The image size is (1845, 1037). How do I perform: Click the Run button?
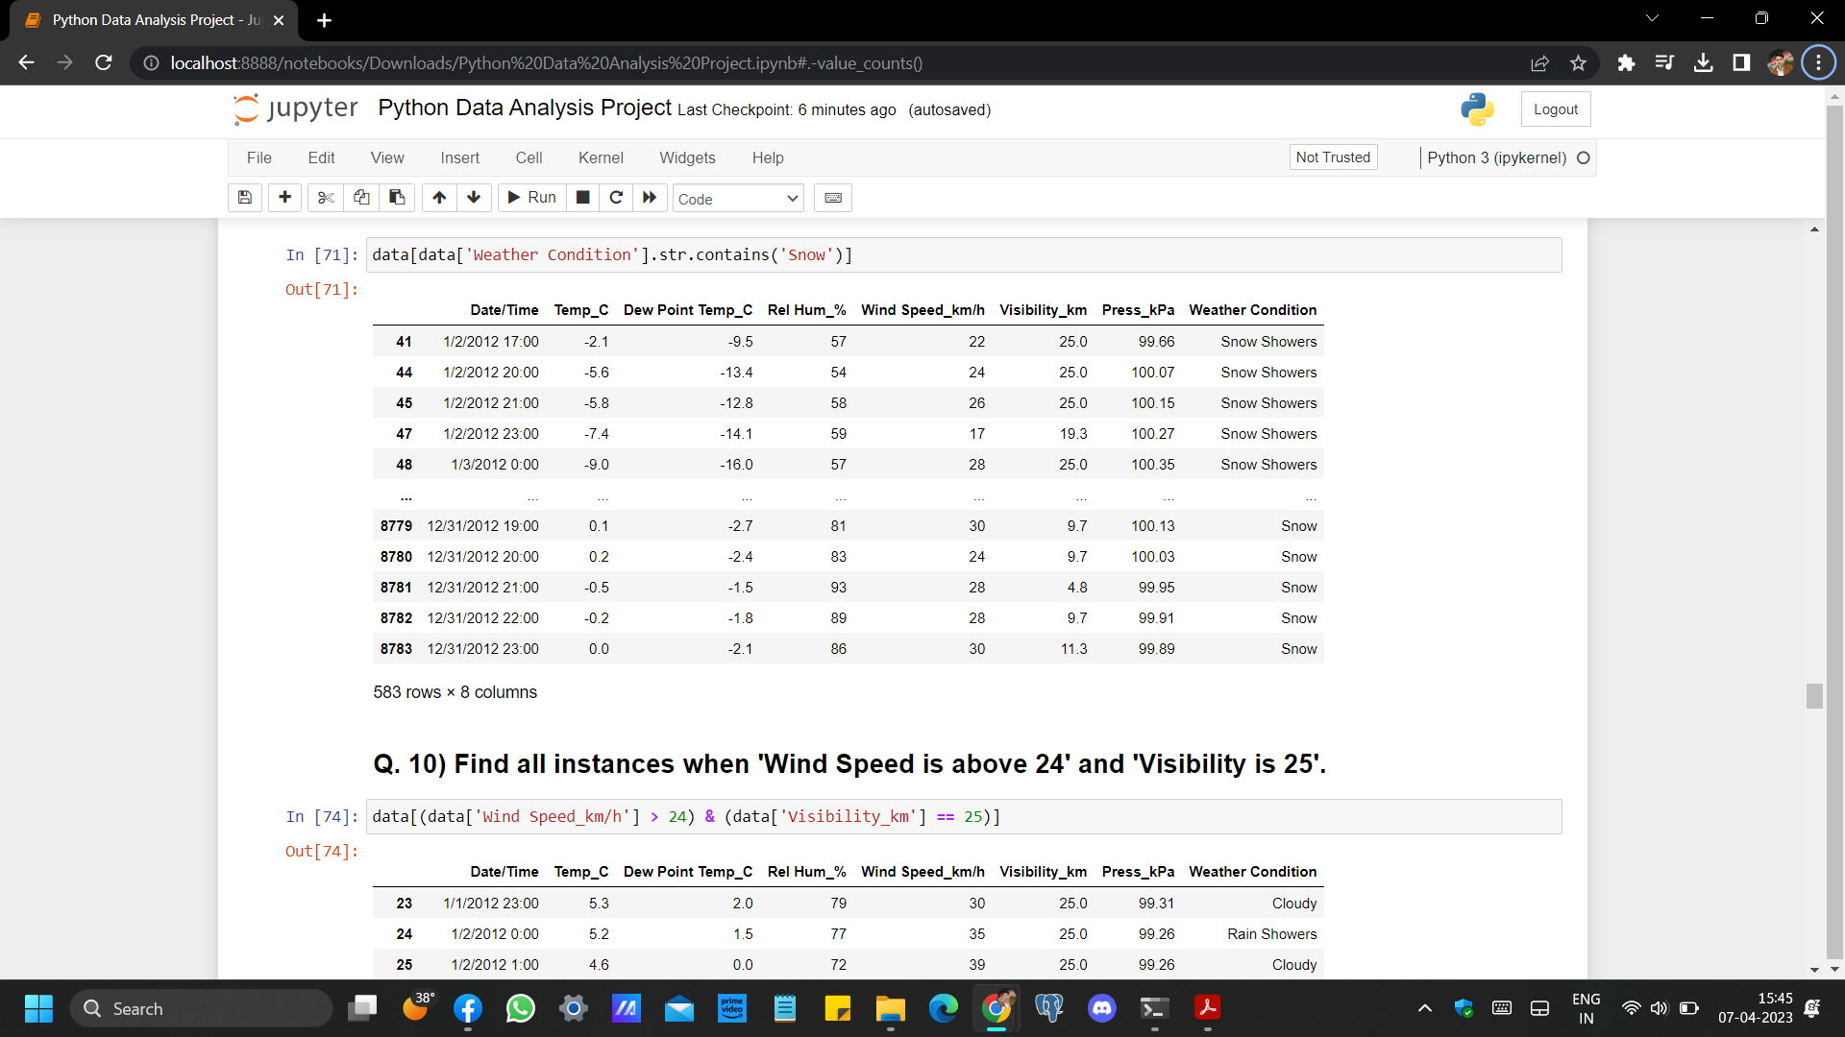point(532,198)
